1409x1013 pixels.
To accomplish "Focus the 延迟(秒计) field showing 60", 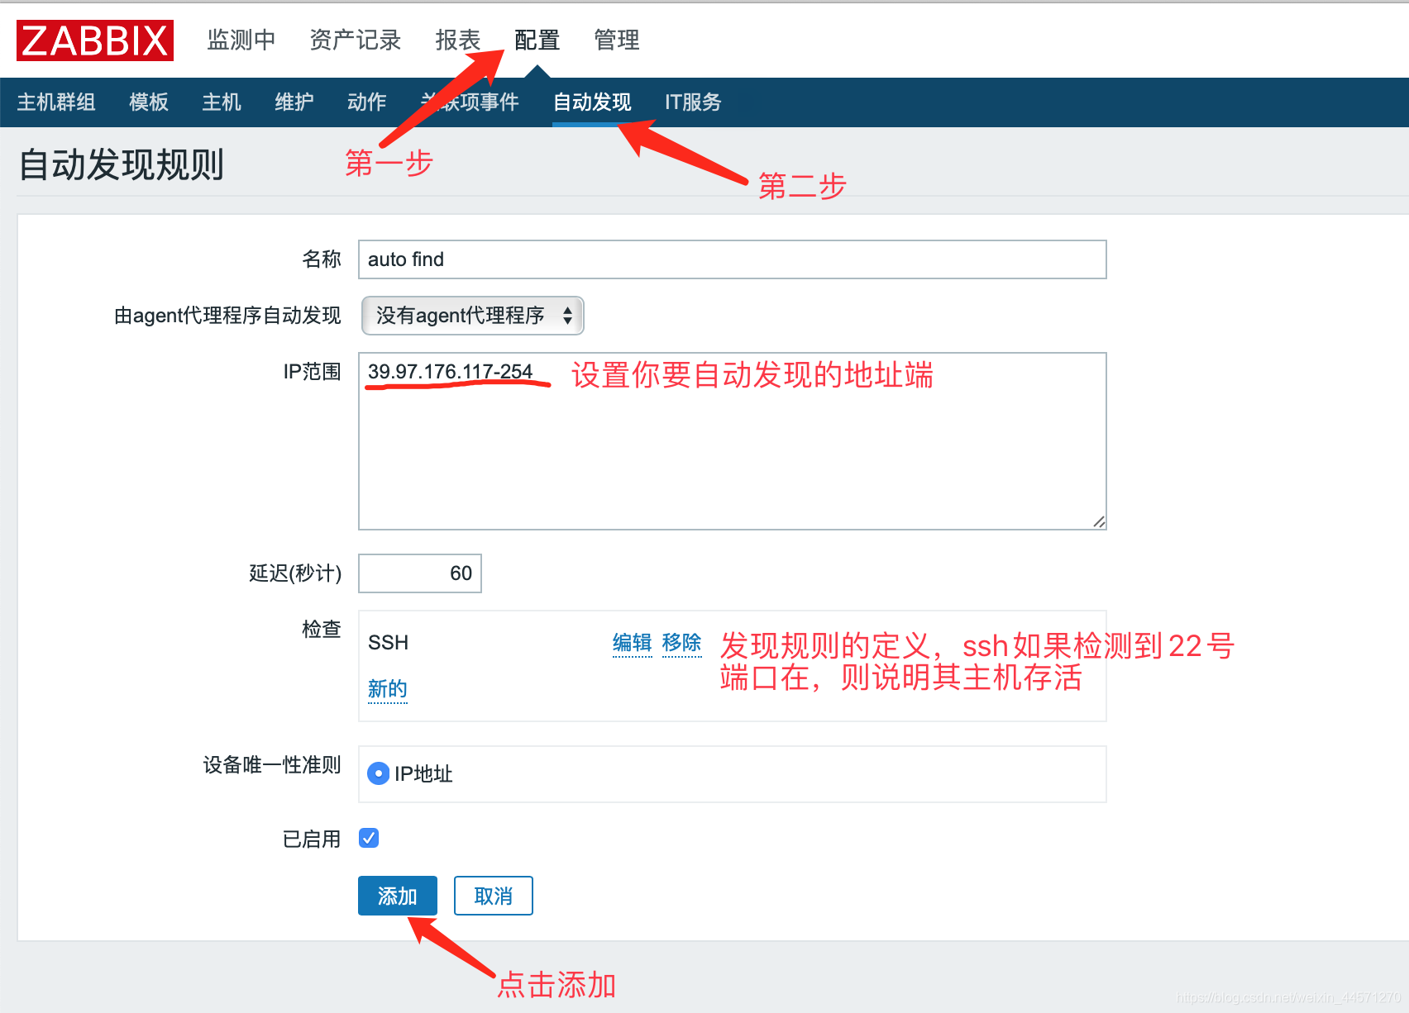I will tap(420, 573).
